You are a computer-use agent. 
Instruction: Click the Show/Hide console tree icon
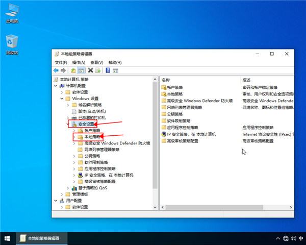click(81, 70)
